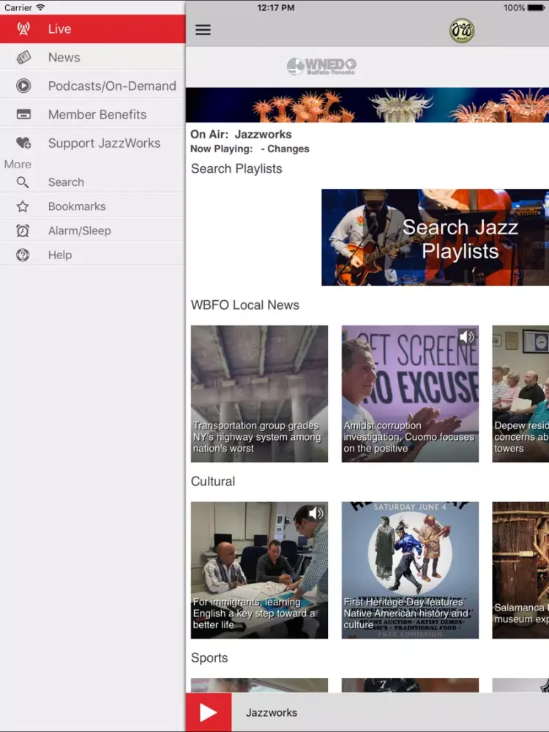Viewport: 549px width, 732px height.
Task: Tap the Cultural section heading
Action: click(213, 482)
